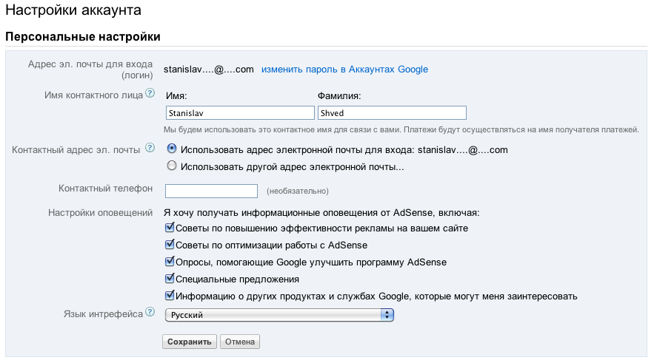Toggle AdSense optimization tips checkbox
The height and width of the screenshot is (363, 657).
click(169, 245)
